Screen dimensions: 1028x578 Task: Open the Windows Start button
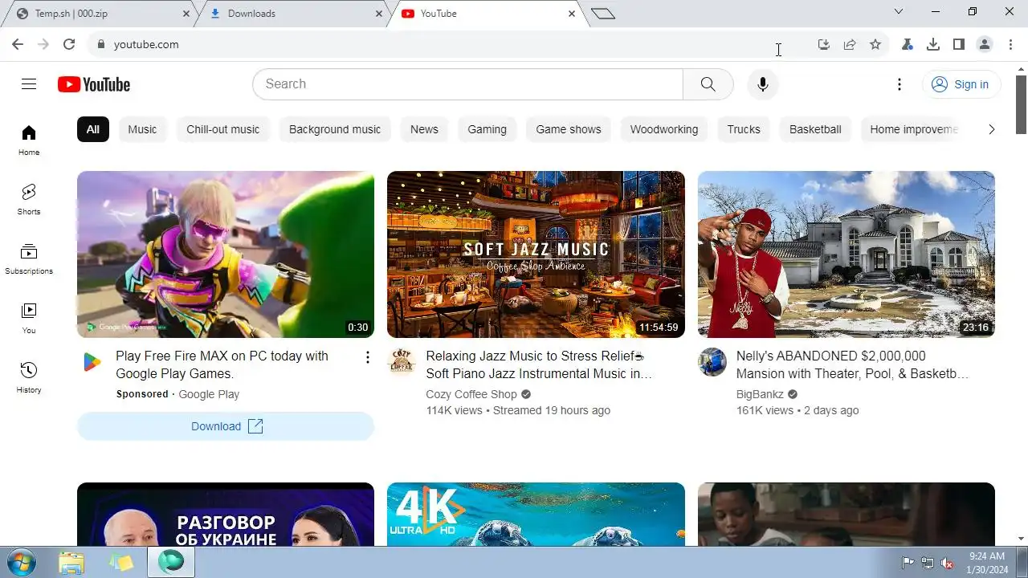pyautogui.click(x=21, y=562)
